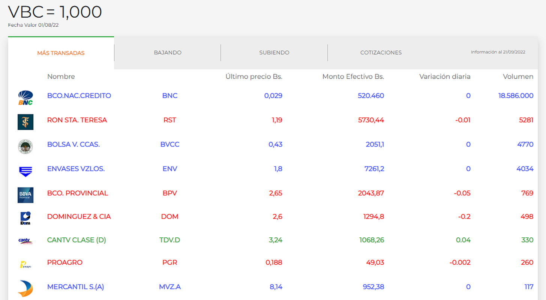The height and width of the screenshot is (300, 546).
Task: Click the amount 520.460
Action: pos(371,96)
